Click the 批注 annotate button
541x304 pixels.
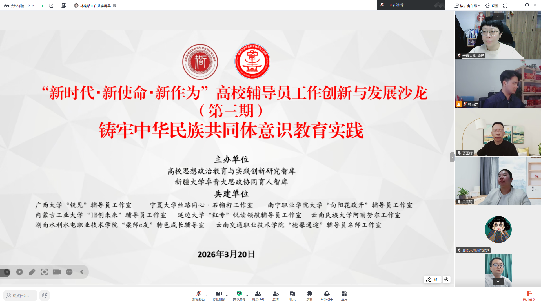433,280
